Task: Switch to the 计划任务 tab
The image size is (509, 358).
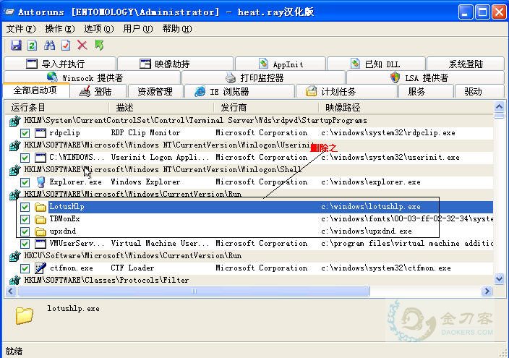Action: pyautogui.click(x=346, y=92)
